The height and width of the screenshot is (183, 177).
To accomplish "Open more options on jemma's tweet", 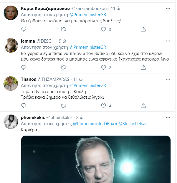I will 168,41.
